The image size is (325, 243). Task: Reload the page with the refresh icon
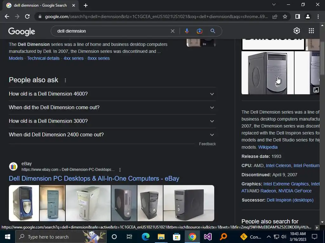[x=27, y=16]
